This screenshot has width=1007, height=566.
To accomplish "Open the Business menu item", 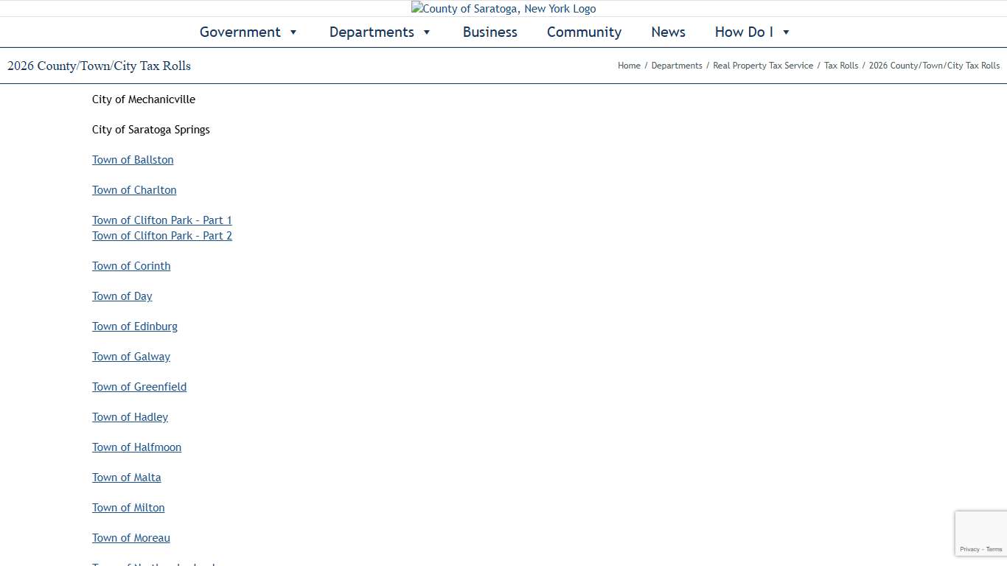I will point(489,32).
